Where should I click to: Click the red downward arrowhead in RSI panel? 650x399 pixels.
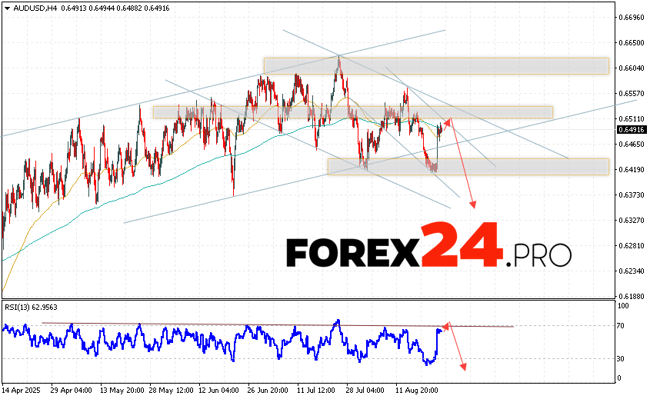point(463,366)
